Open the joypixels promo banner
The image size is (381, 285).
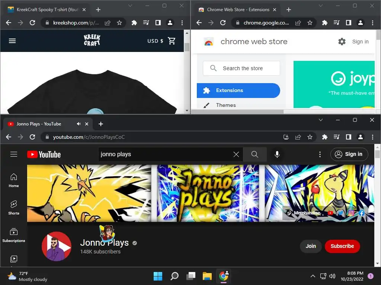(334, 84)
